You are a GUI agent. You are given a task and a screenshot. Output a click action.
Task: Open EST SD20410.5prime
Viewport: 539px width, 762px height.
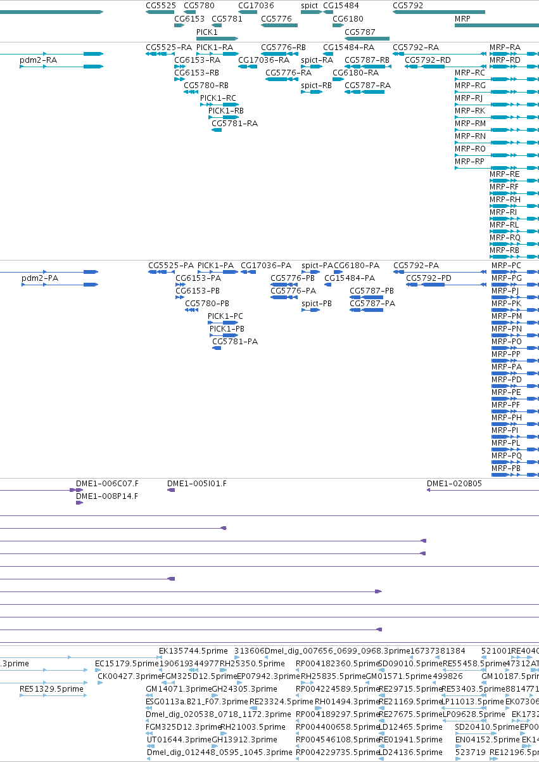(x=487, y=727)
